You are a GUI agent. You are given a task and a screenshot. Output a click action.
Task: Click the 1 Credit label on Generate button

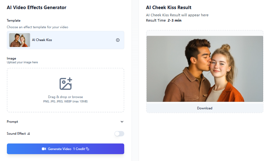coord(79,149)
